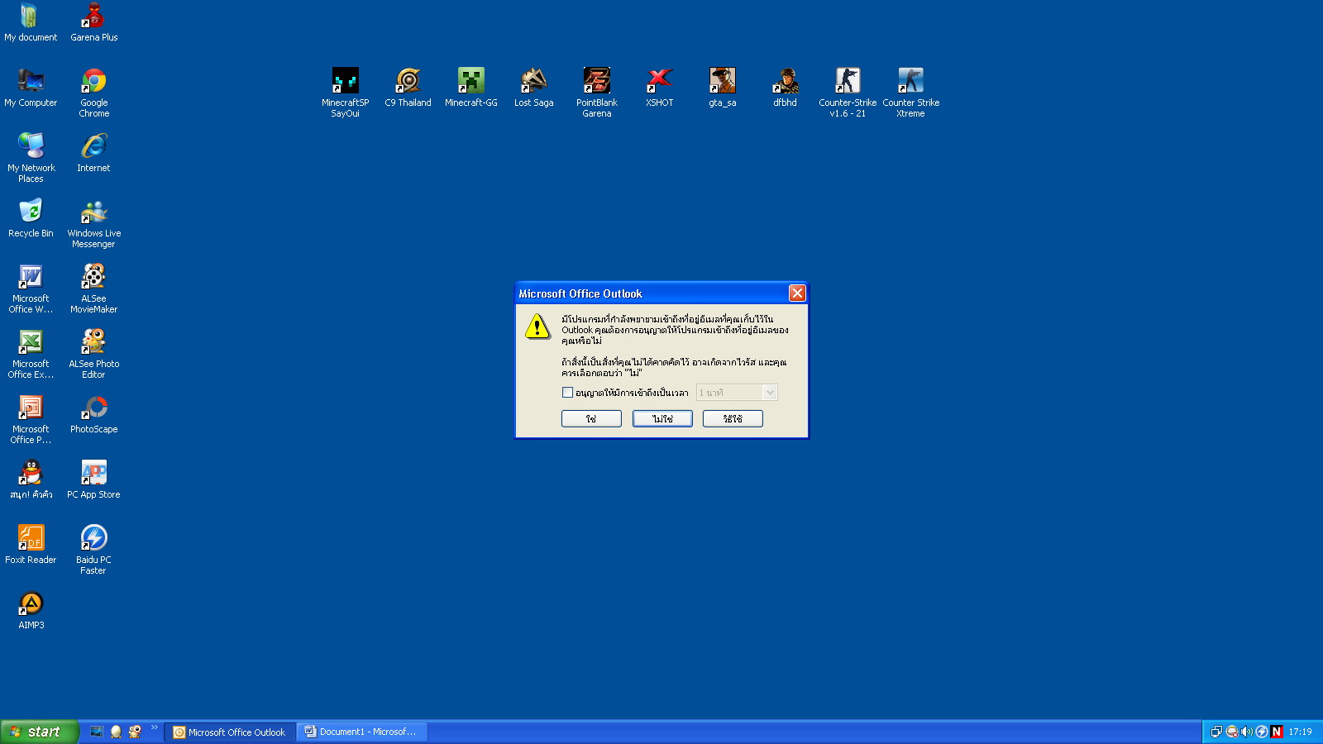
Task: Select the C9 Thailand game icon
Action: [408, 87]
